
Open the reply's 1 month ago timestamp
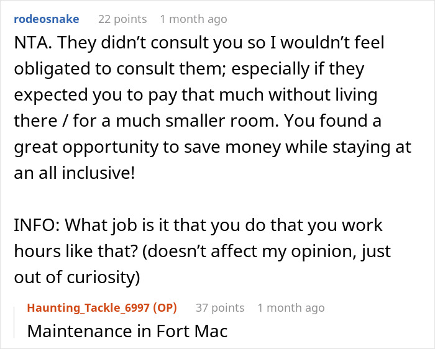291,307
